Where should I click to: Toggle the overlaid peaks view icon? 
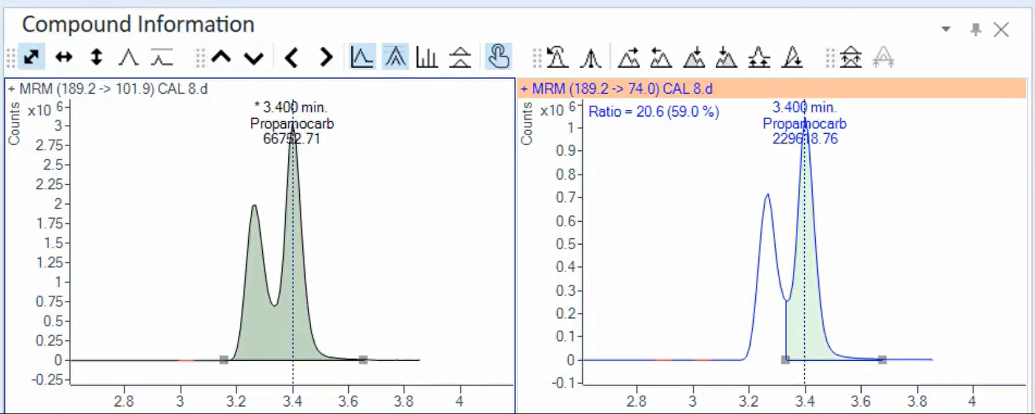coord(395,57)
